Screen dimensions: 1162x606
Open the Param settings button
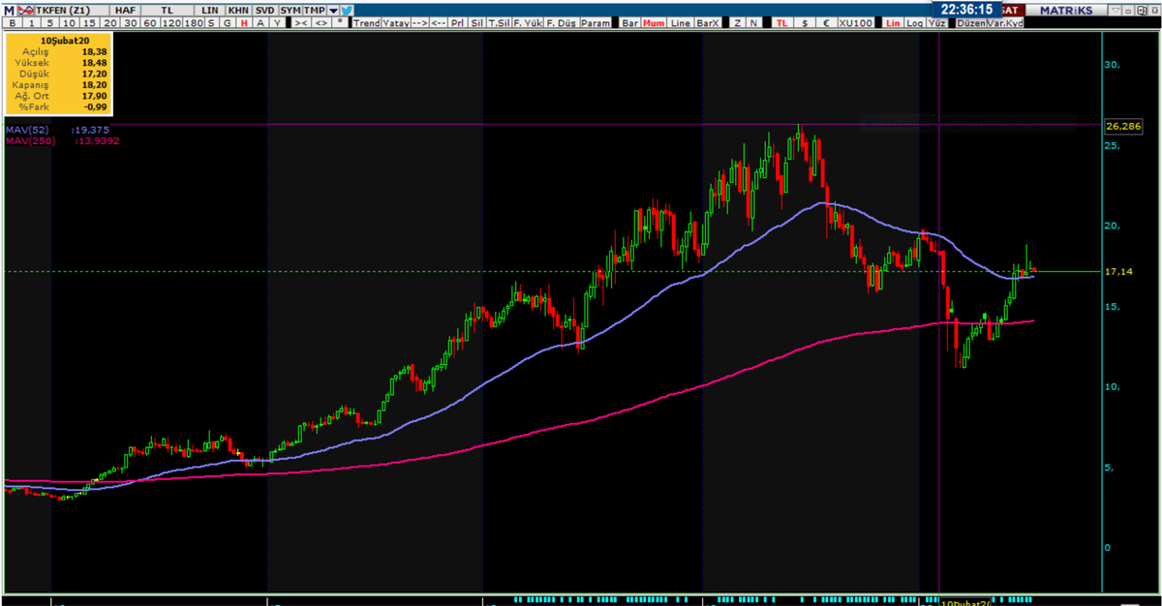point(596,23)
